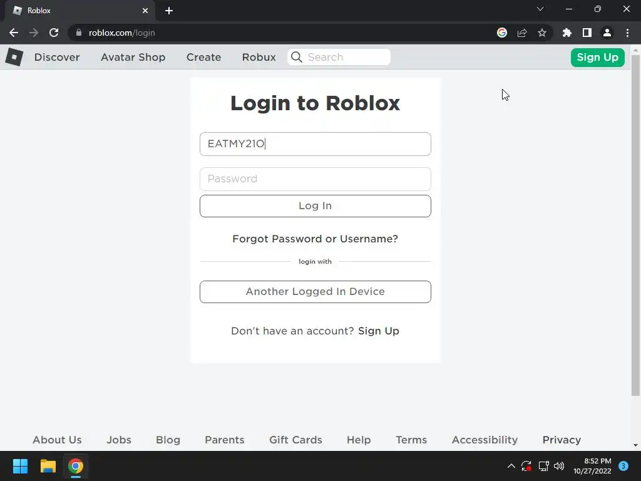
Task: Open Jobs footer link
Action: (x=119, y=440)
